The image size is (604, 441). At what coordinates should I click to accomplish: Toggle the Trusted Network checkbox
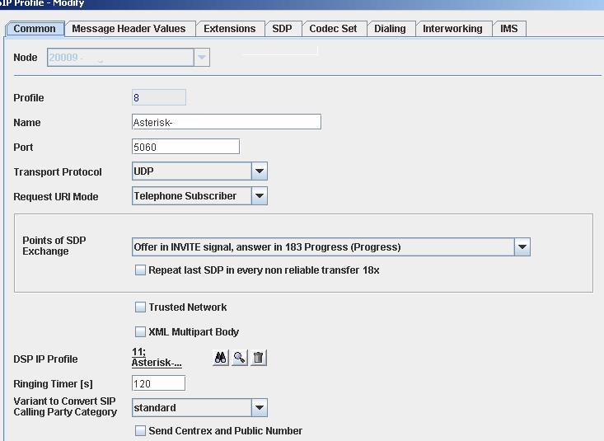point(140,307)
